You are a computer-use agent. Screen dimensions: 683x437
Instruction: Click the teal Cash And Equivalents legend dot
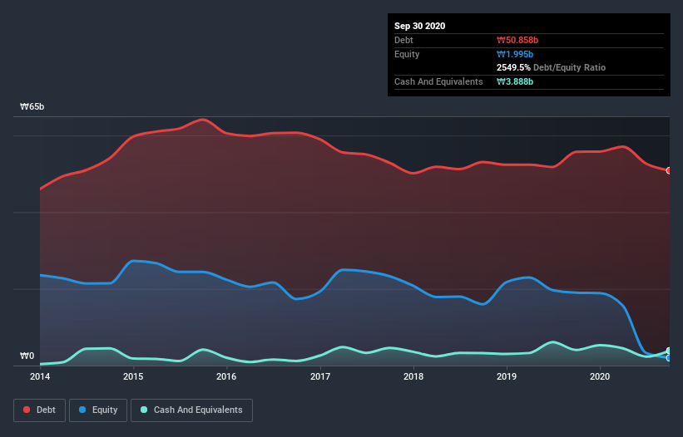coord(144,410)
